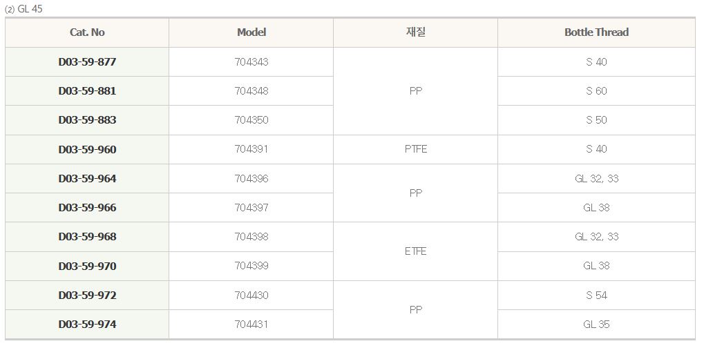Select model number 704343 cell

click(x=251, y=62)
